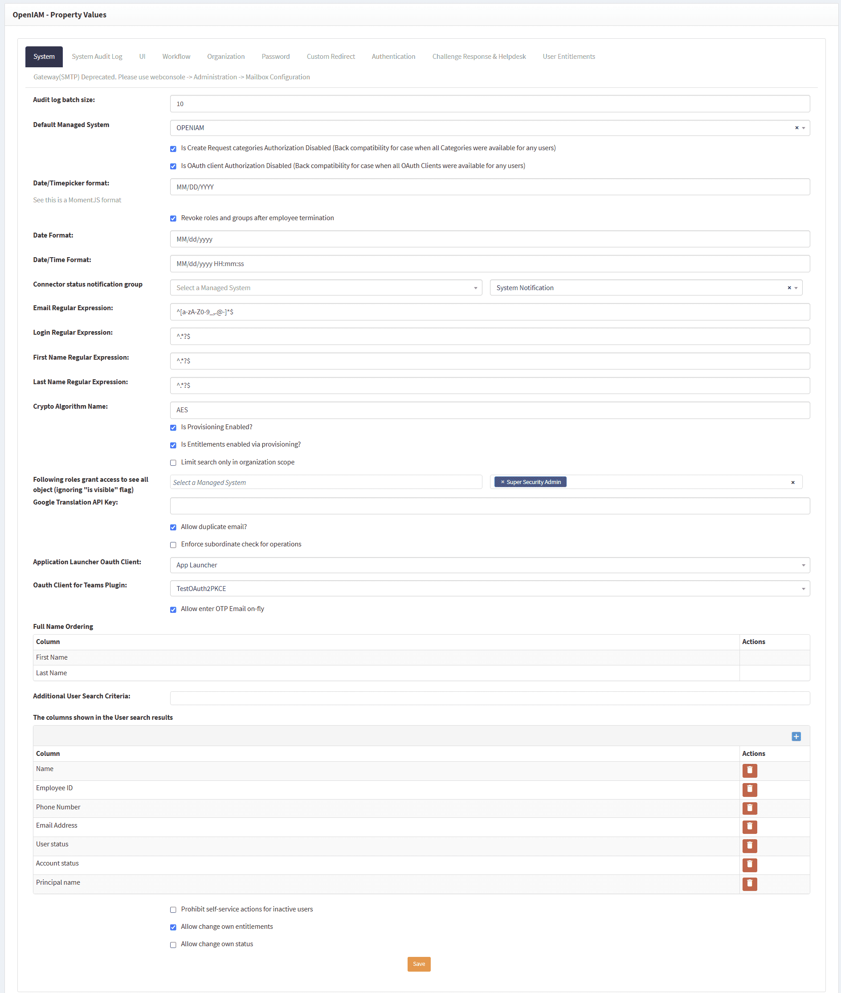Toggle Entitlements enabled via provisioning checkbox
The image size is (841, 993).
(x=173, y=445)
